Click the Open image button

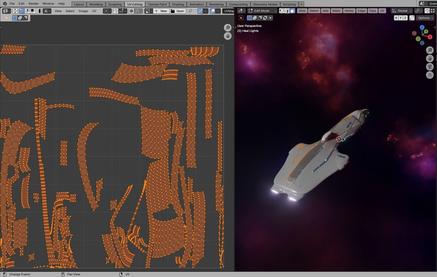click(x=178, y=11)
